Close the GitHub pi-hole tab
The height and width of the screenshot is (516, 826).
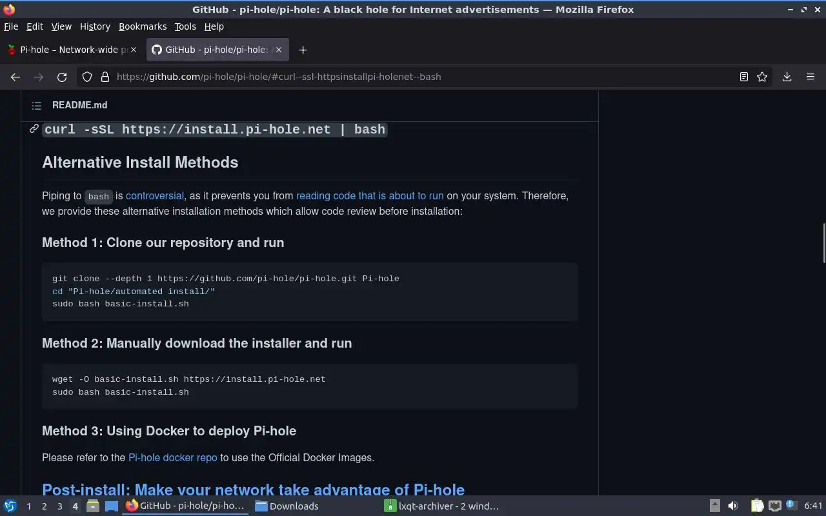pyautogui.click(x=278, y=50)
